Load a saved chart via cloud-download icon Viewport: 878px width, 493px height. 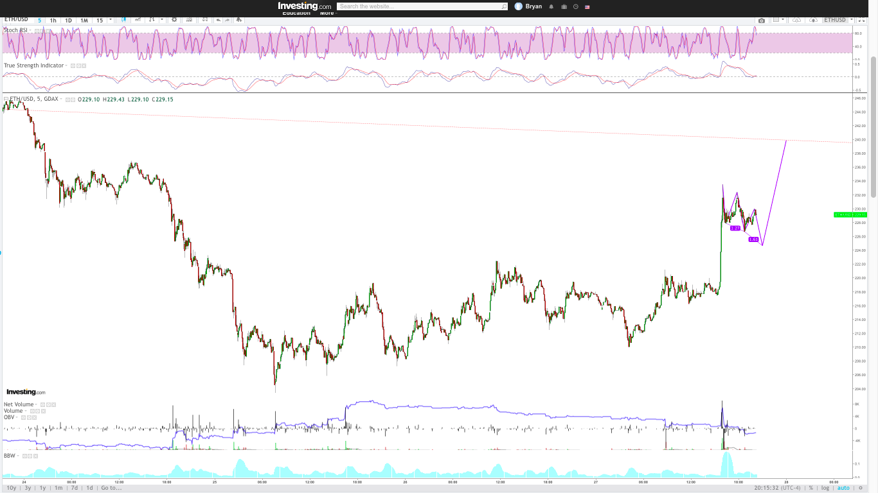796,20
